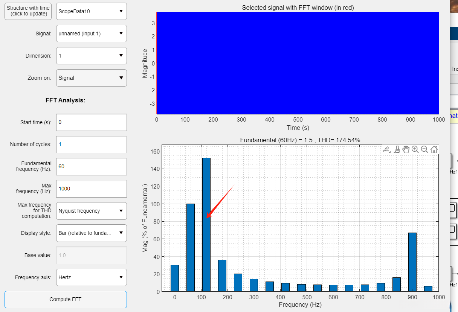Select the Brush data tool
Screen dimensions: 458x312
coord(397,149)
